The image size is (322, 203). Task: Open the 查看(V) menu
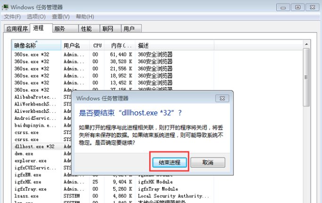coord(60,16)
